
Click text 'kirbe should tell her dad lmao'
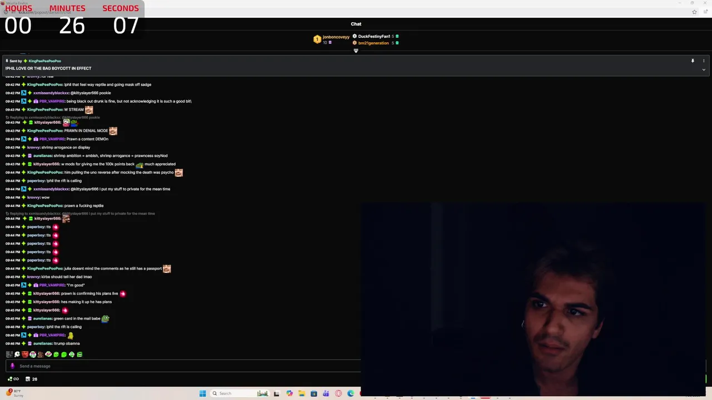tap(67, 277)
